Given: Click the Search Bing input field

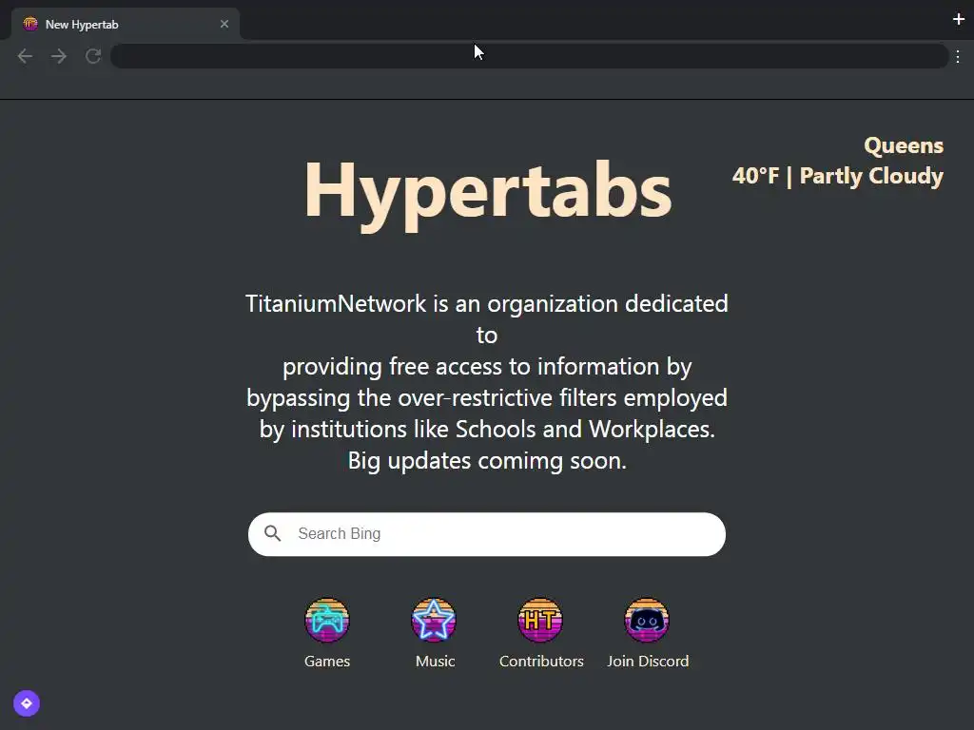Looking at the screenshot, I should click(x=486, y=534).
